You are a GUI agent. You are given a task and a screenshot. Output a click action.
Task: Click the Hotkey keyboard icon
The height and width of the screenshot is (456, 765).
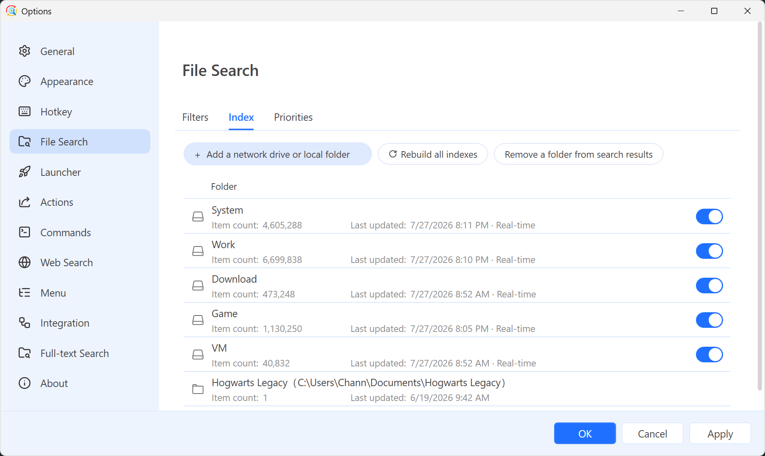point(25,112)
